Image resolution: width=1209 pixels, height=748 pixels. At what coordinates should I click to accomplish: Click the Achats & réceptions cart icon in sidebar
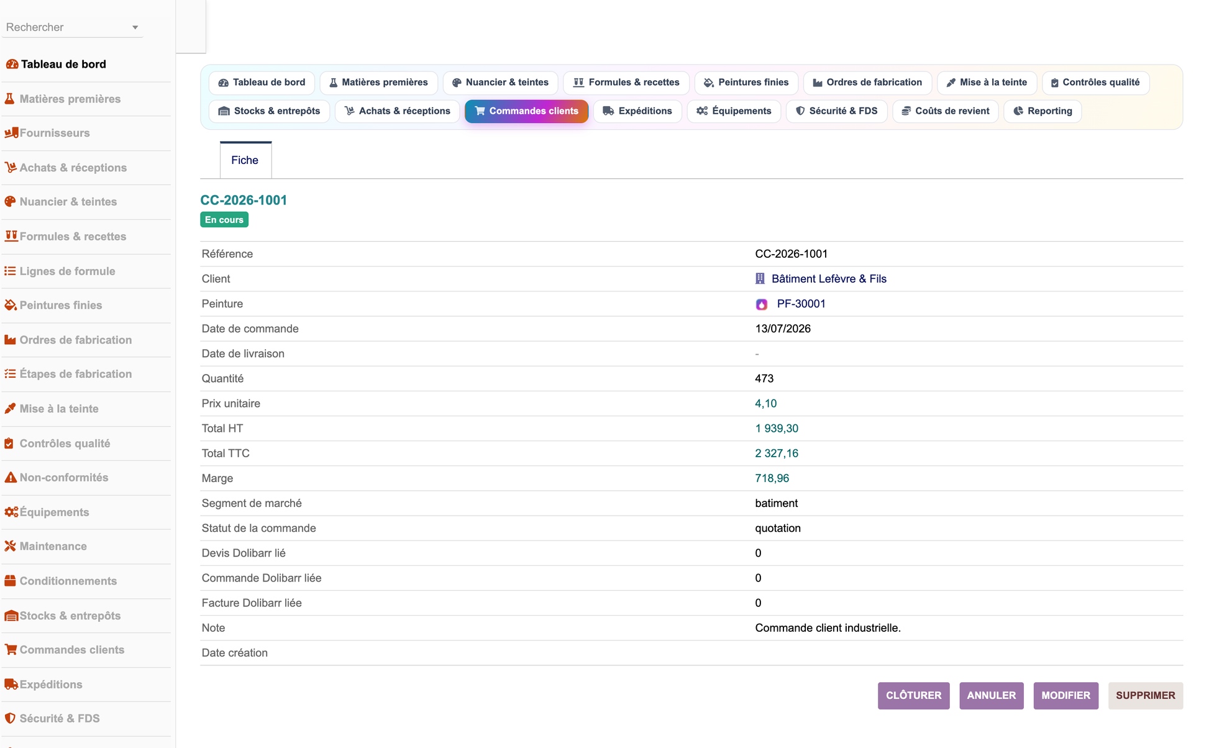11,168
